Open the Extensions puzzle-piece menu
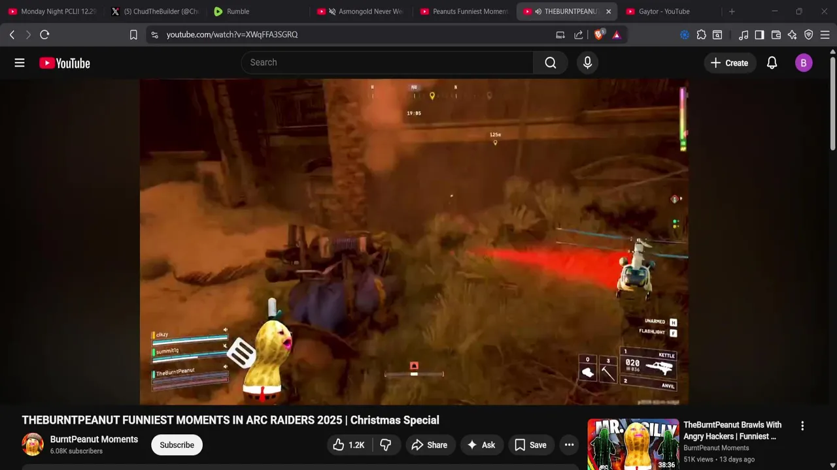Screen dimensions: 837x470 click(702, 35)
